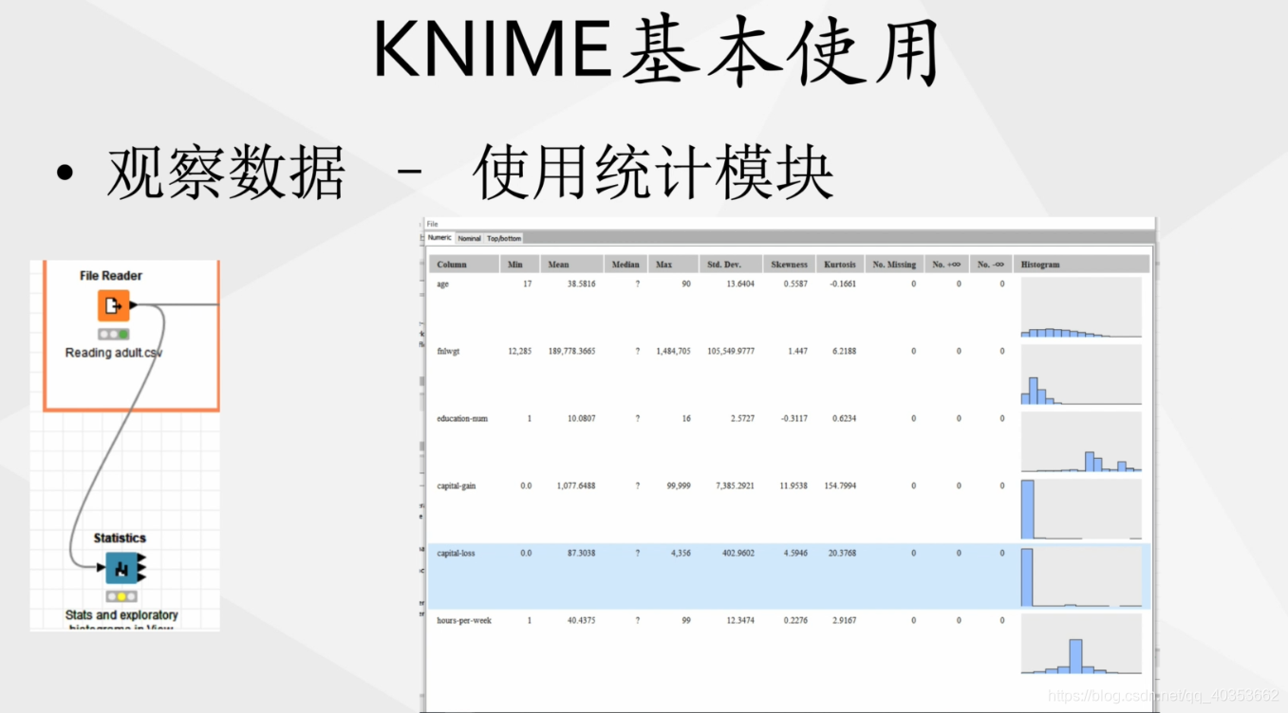The width and height of the screenshot is (1288, 713).
Task: Click the Statistics node status traffic light
Action: [x=121, y=596]
